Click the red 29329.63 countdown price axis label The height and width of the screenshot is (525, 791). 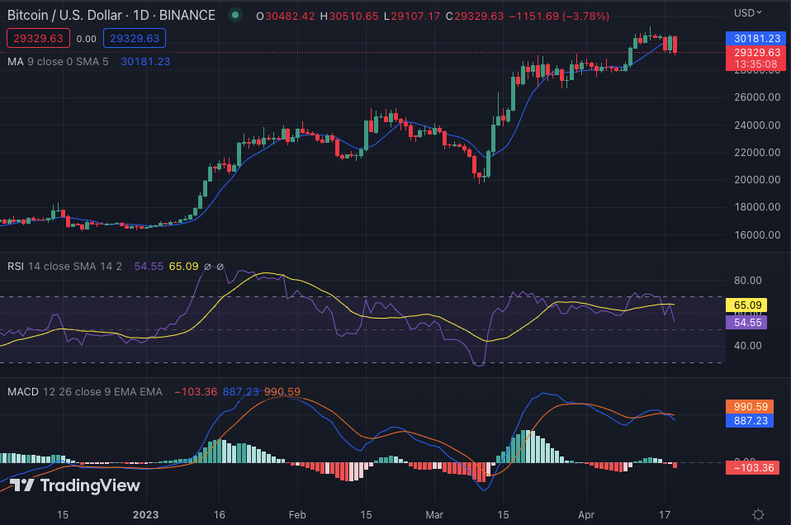[x=755, y=58]
